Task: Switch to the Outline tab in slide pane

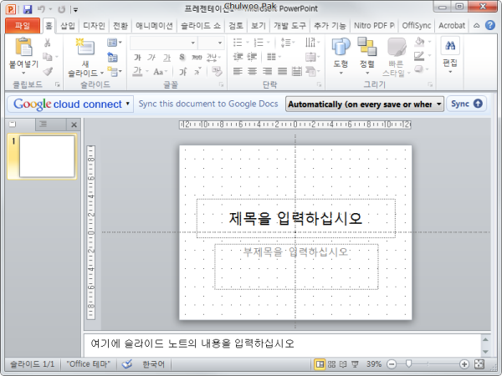Action: coord(44,124)
